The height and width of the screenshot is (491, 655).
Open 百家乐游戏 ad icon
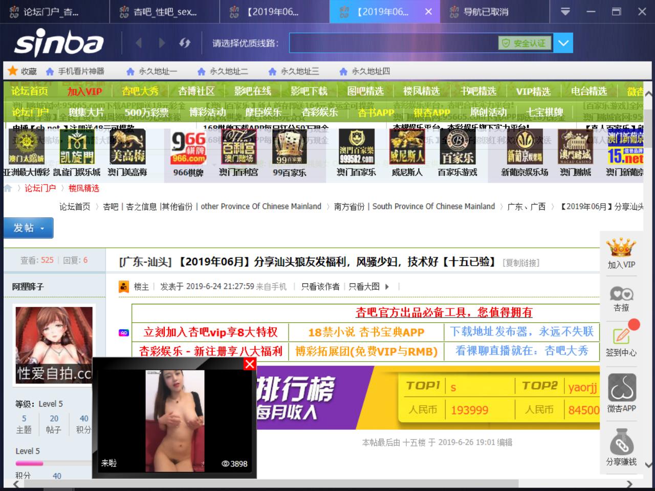coord(457,147)
